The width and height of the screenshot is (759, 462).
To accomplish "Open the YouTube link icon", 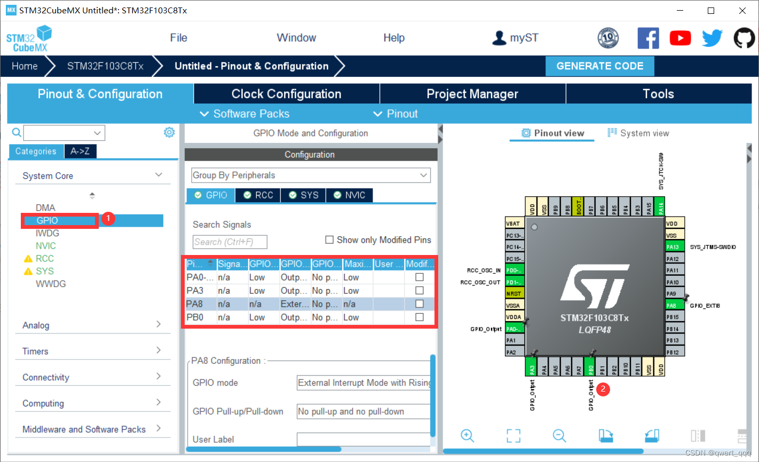I will click(x=680, y=38).
